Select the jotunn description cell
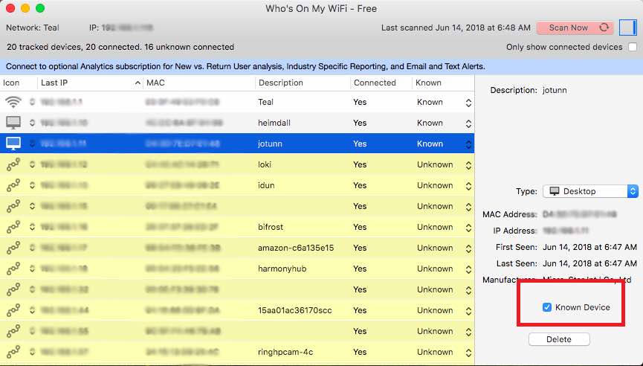 (x=270, y=144)
